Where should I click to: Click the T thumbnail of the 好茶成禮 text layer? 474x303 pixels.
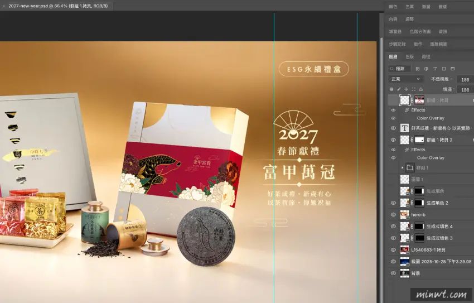(x=404, y=128)
